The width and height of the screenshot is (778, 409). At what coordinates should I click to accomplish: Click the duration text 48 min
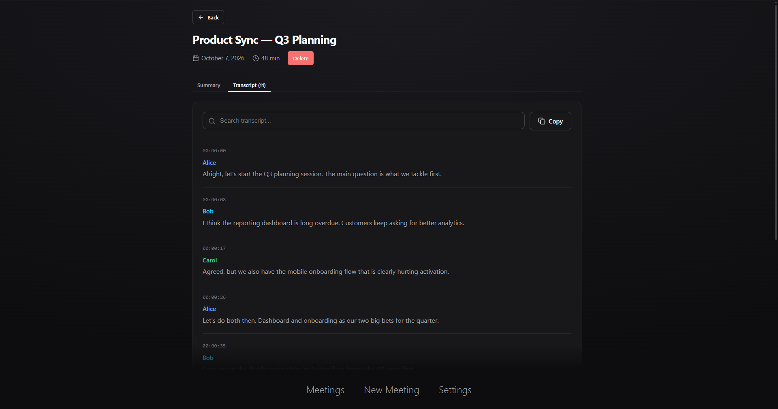[x=270, y=58]
